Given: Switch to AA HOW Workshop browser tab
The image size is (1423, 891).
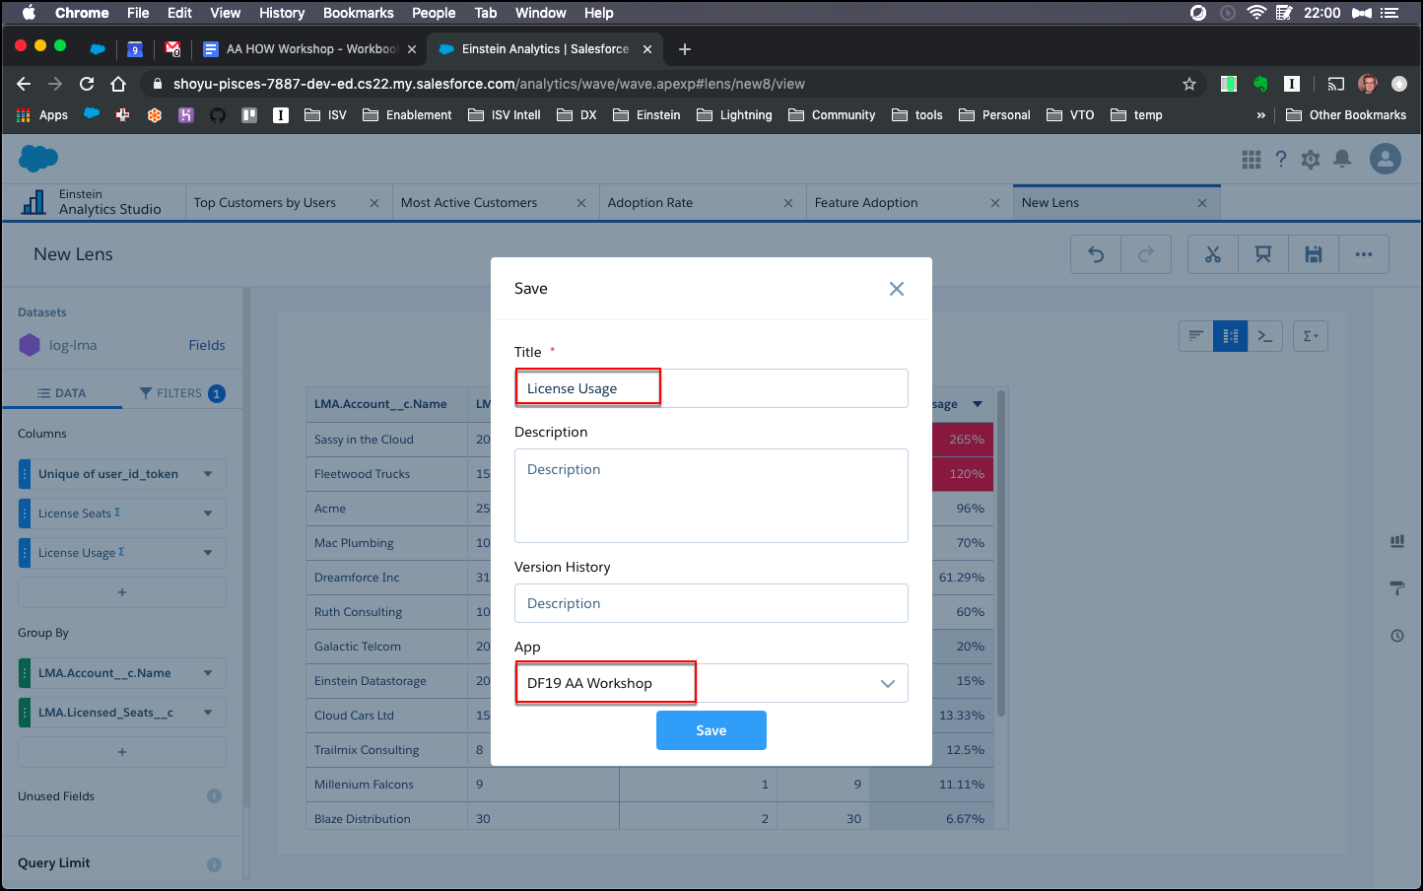Looking at the screenshot, I should point(309,48).
